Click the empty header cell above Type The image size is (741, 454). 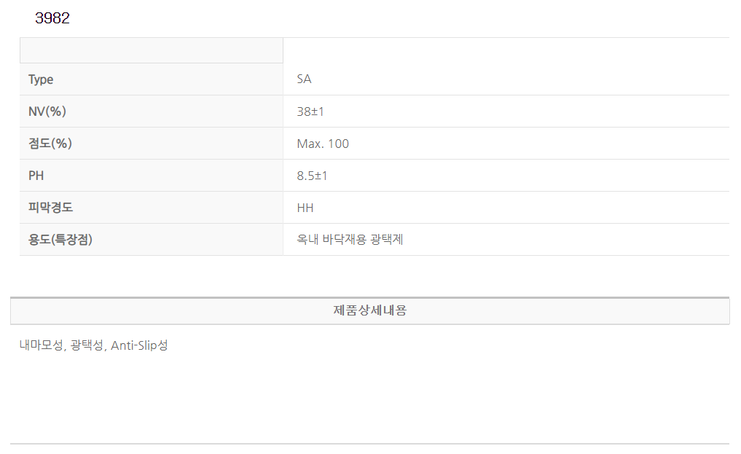(x=151, y=50)
